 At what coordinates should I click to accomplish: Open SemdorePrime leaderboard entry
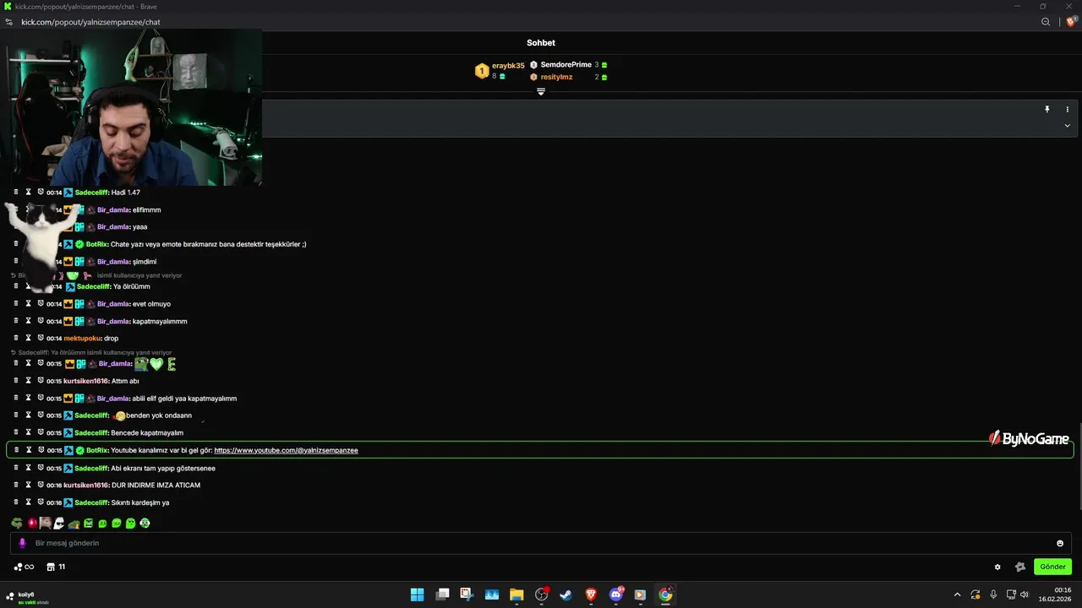pyautogui.click(x=566, y=65)
